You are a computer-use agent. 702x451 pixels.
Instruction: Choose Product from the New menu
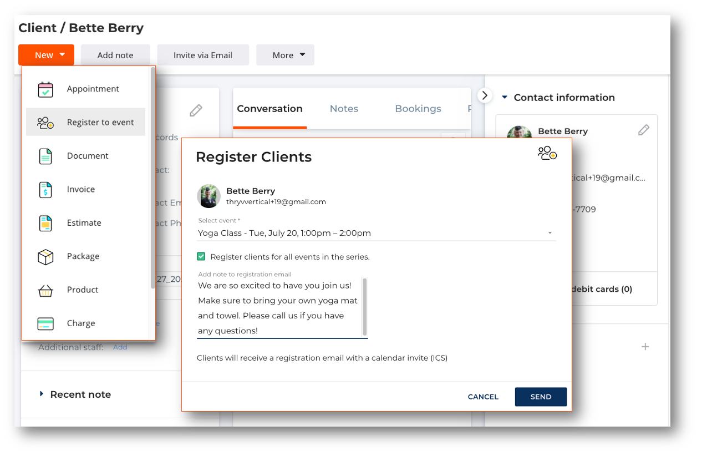[85, 290]
